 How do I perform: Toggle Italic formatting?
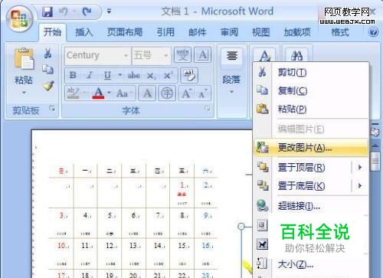click(x=90, y=75)
